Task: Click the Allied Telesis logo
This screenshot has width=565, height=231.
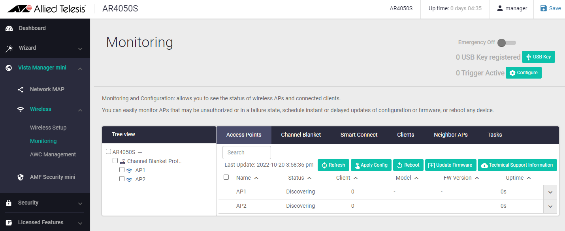Action: coord(47,9)
